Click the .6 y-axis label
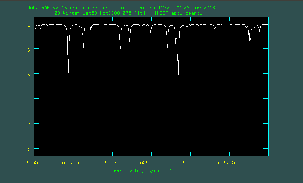This screenshot has width=303, height=183. click(x=28, y=75)
